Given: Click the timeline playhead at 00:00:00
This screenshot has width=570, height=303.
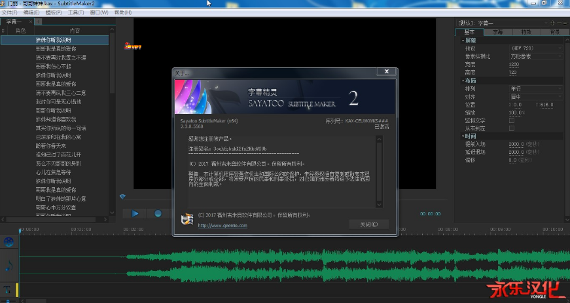Looking at the screenshot, I should pos(20,230).
